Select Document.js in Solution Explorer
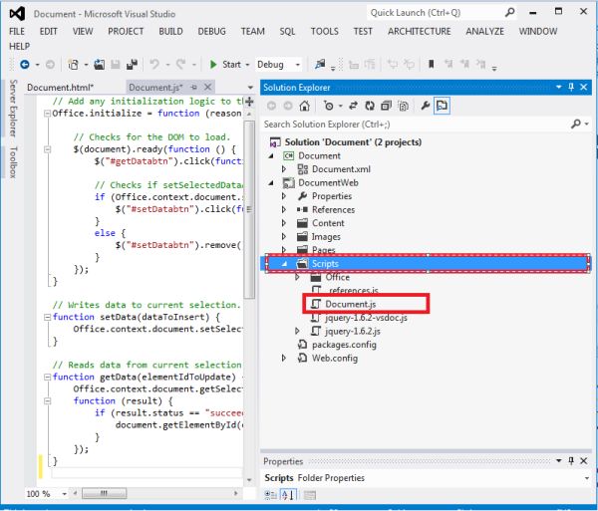This screenshot has height=511, width=598. click(x=348, y=303)
